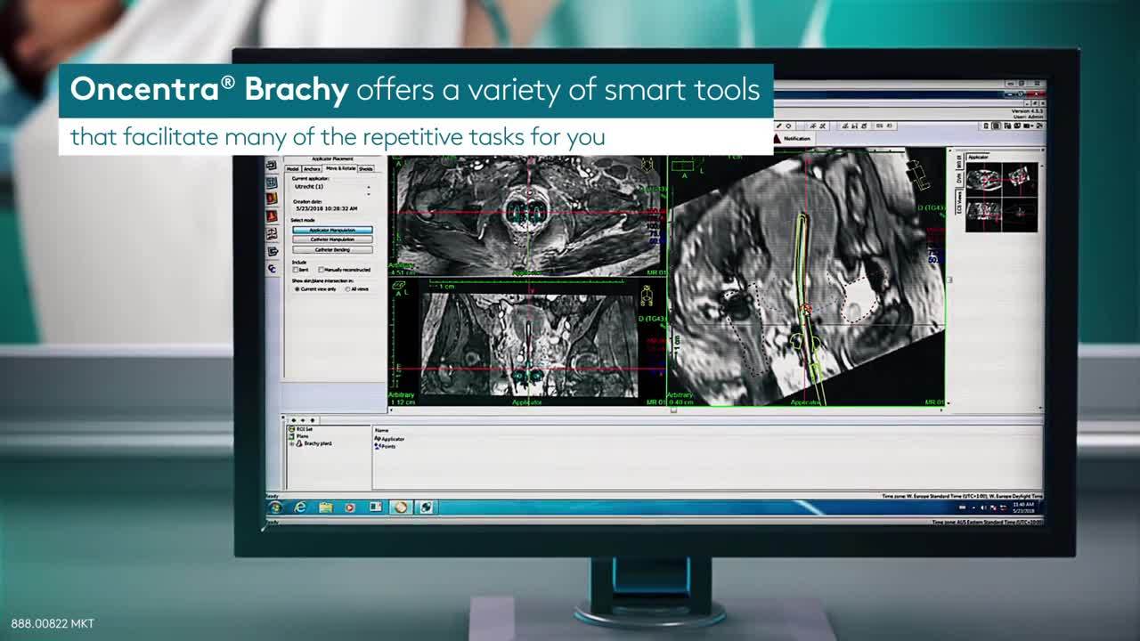1140x641 pixels.
Task: Click the Applicator icon in the Name list
Action: pyautogui.click(x=378, y=438)
